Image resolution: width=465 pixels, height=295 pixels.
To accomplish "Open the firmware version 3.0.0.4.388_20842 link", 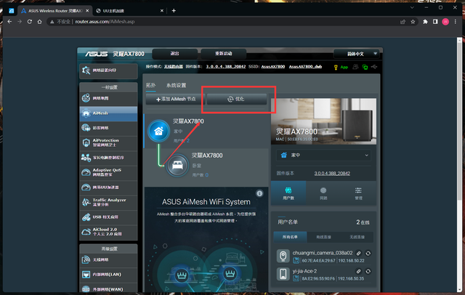I will coord(332,174).
